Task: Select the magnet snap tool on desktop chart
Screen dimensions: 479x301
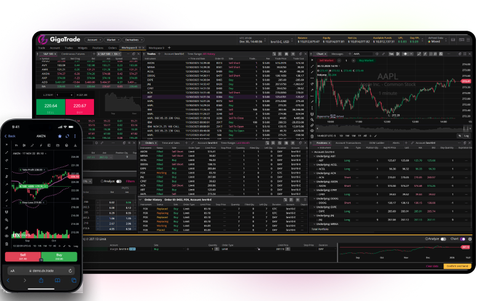Action: pyautogui.click(x=312, y=114)
